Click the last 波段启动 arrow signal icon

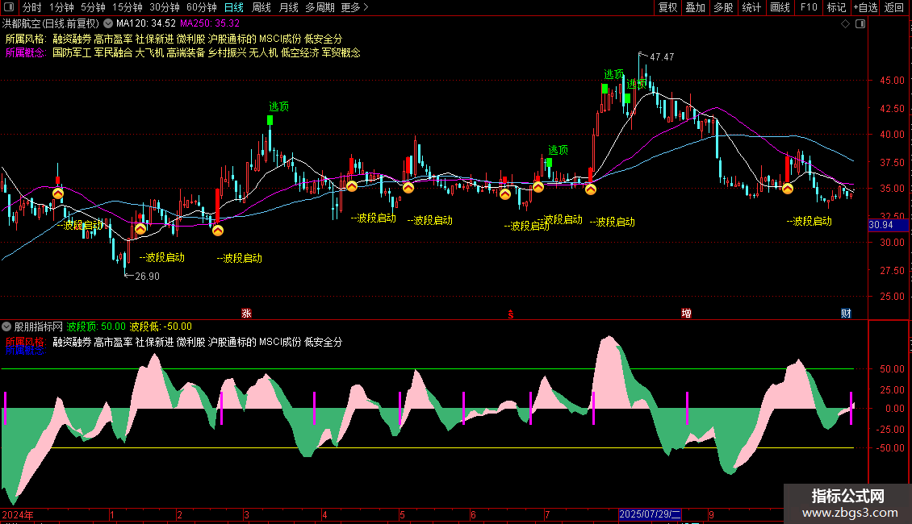pos(788,188)
